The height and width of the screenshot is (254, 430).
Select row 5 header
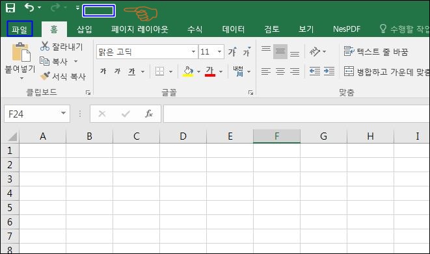coord(10,207)
